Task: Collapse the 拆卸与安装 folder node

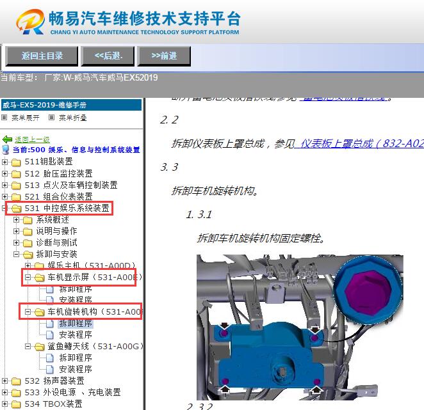Action: 16,255
